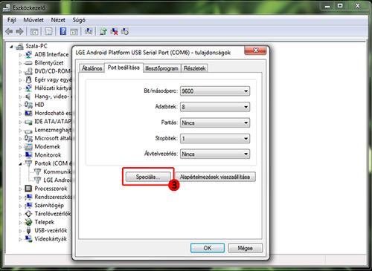Open the Fájl menu

click(12, 20)
